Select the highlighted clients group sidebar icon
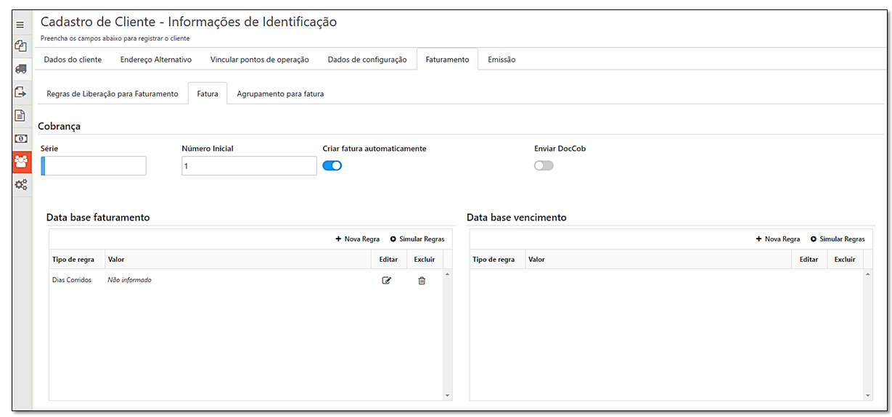The height and width of the screenshot is (417, 892). coord(21,161)
